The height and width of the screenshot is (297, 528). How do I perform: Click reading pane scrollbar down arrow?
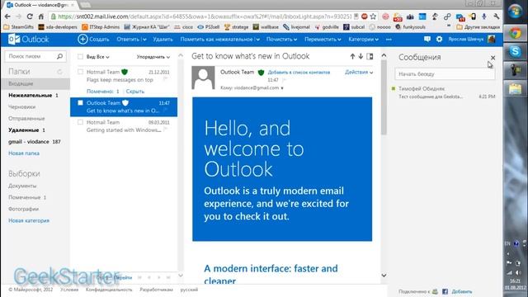pos(384,275)
